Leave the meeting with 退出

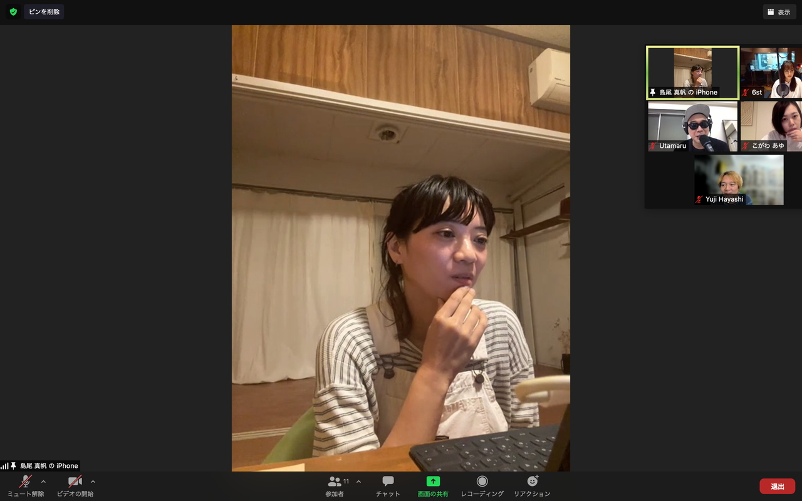tap(778, 486)
